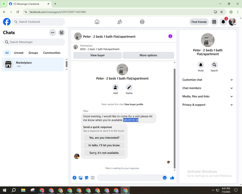This screenshot has height=194, width=242.
Task: Select the Unread chats filter
Action: [x=18, y=53]
